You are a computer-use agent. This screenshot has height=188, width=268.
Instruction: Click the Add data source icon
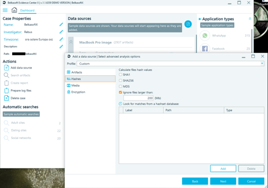coord(6,68)
